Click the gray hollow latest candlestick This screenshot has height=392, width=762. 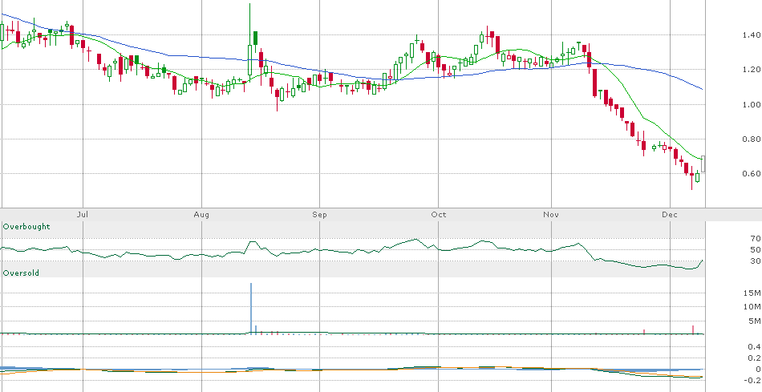703,164
